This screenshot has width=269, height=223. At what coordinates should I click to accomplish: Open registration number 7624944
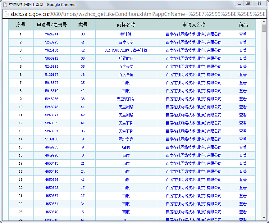[52, 34]
